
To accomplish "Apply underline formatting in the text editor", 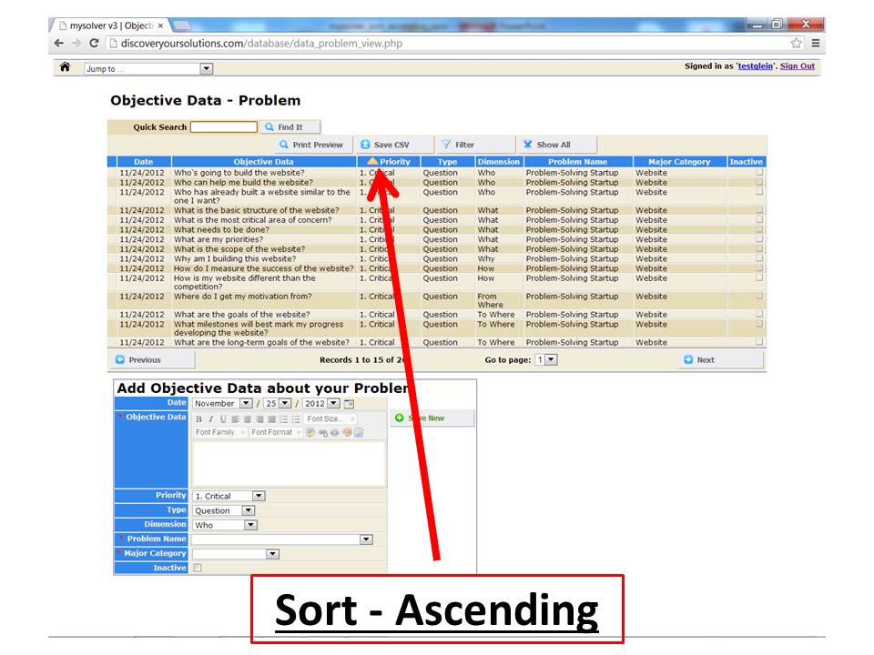I will 223,418.
